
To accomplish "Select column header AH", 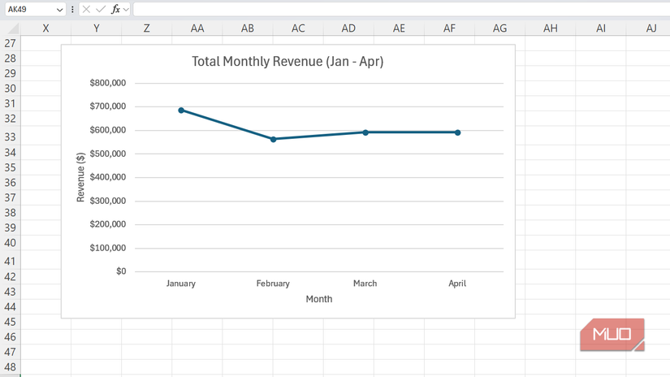I will coord(551,28).
